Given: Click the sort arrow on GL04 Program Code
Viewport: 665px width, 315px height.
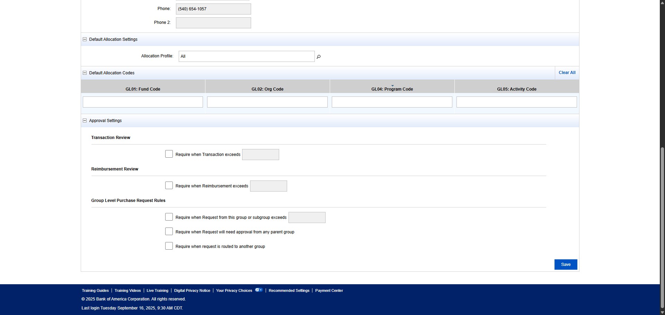Looking at the screenshot, I should 392,85.
